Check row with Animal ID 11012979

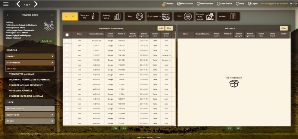click(67, 65)
